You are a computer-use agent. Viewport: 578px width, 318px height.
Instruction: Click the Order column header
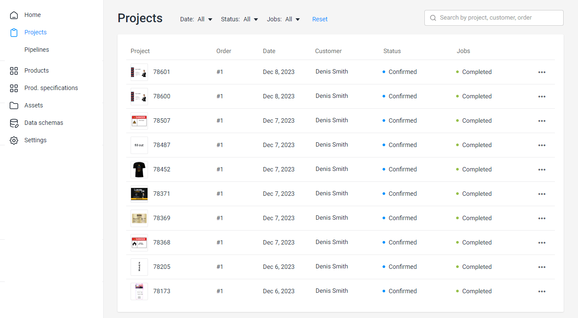point(224,51)
